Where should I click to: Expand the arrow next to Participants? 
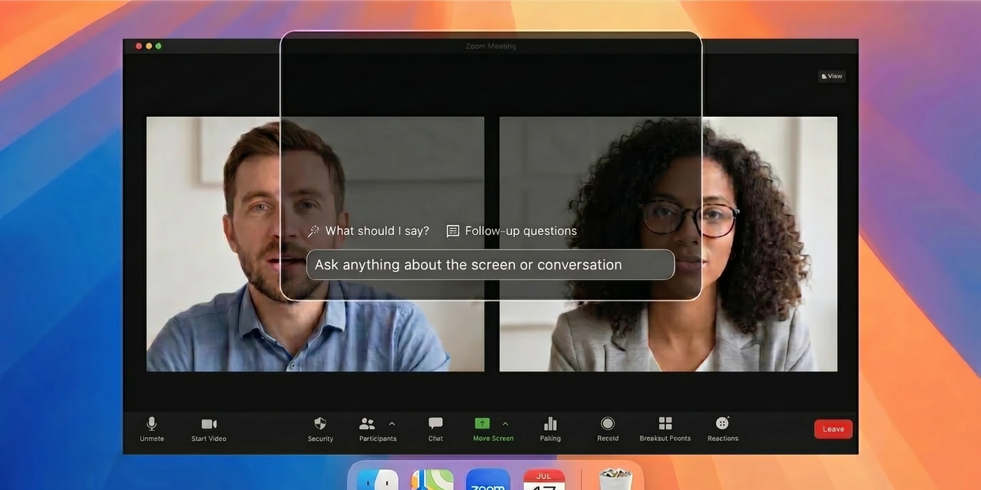coord(392,424)
